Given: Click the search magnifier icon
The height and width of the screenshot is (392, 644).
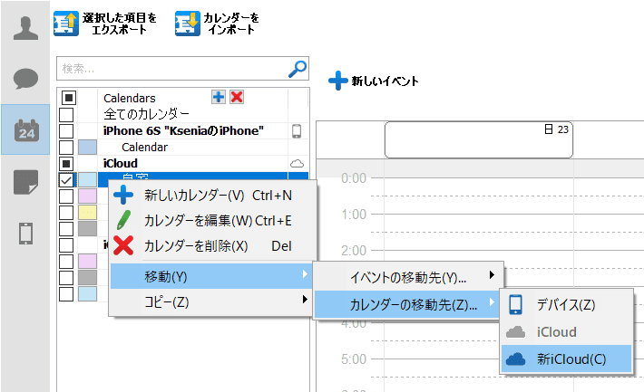Looking at the screenshot, I should [x=298, y=69].
